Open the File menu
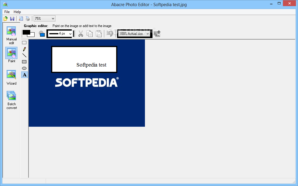This screenshot has height=186, width=298. [x=7, y=12]
